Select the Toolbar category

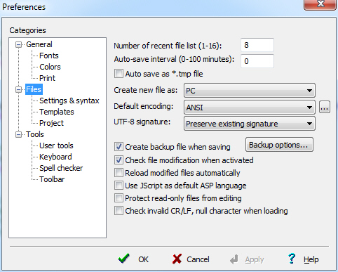pyautogui.click(x=52, y=179)
